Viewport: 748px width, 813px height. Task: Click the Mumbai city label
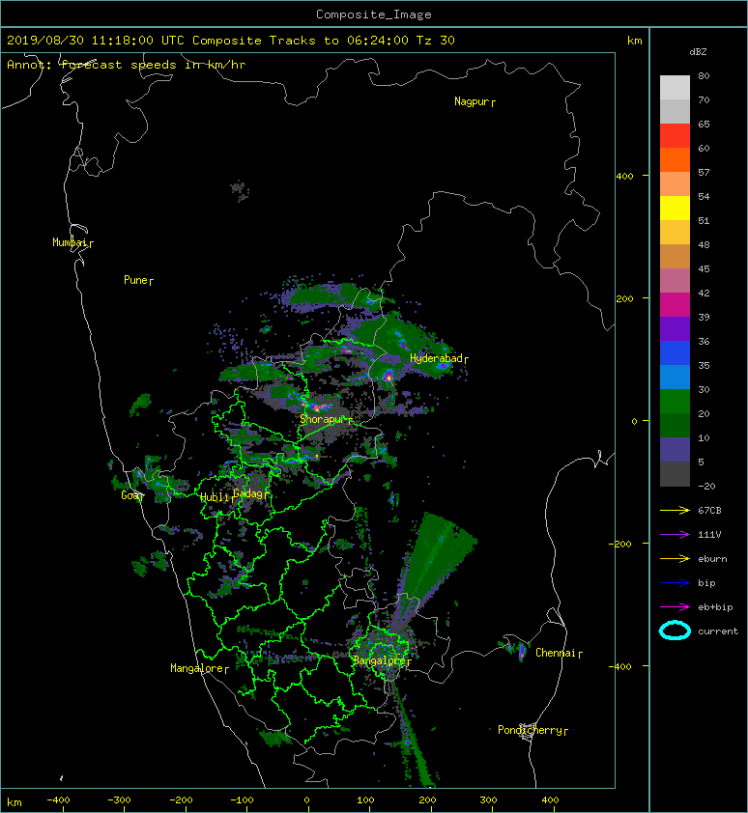tap(72, 242)
